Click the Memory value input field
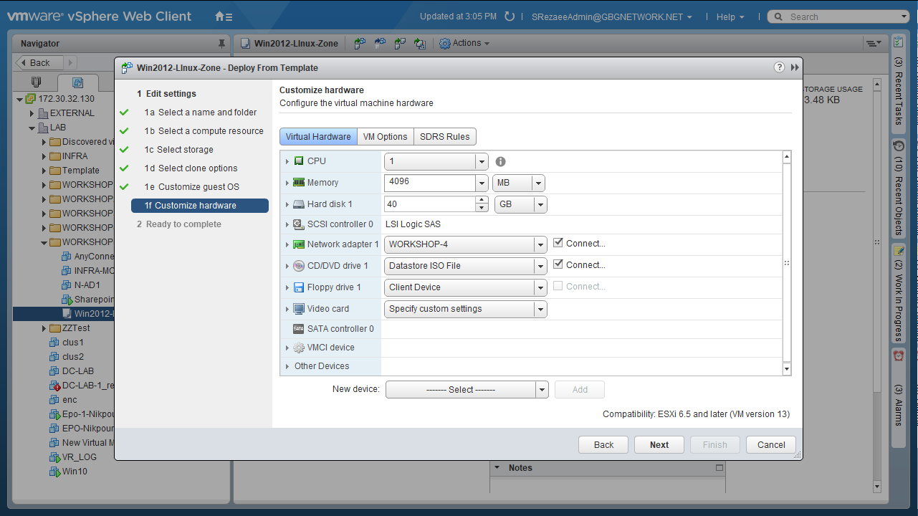The width and height of the screenshot is (918, 516). tap(430, 183)
